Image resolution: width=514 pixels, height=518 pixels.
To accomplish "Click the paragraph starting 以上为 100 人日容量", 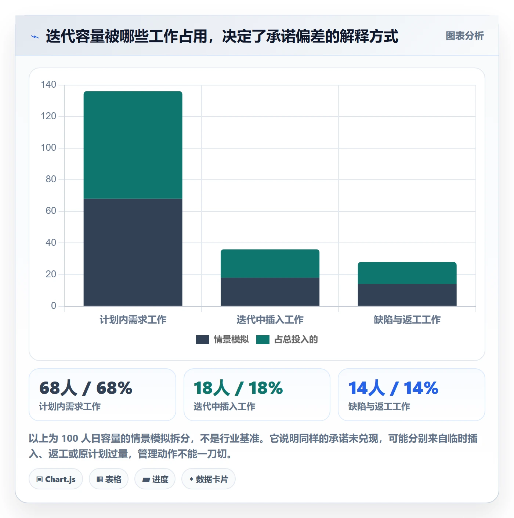I will point(253,446).
